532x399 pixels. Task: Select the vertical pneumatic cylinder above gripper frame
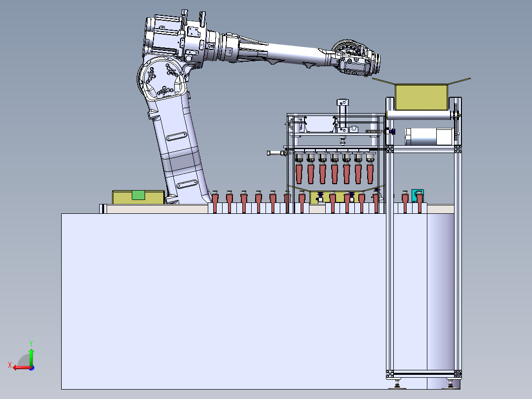click(x=342, y=116)
